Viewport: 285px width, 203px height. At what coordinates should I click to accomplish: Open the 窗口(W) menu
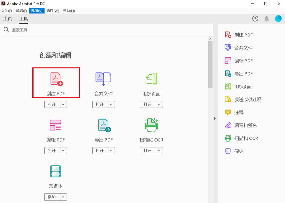[53, 11]
